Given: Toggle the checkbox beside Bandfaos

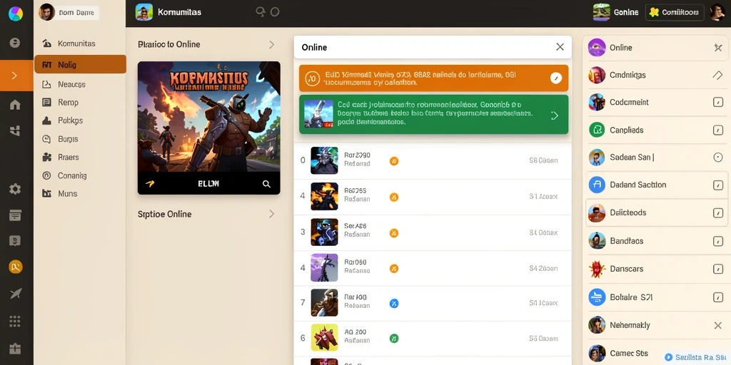Looking at the screenshot, I should (x=718, y=241).
